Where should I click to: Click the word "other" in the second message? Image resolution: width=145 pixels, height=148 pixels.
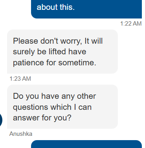86,96
